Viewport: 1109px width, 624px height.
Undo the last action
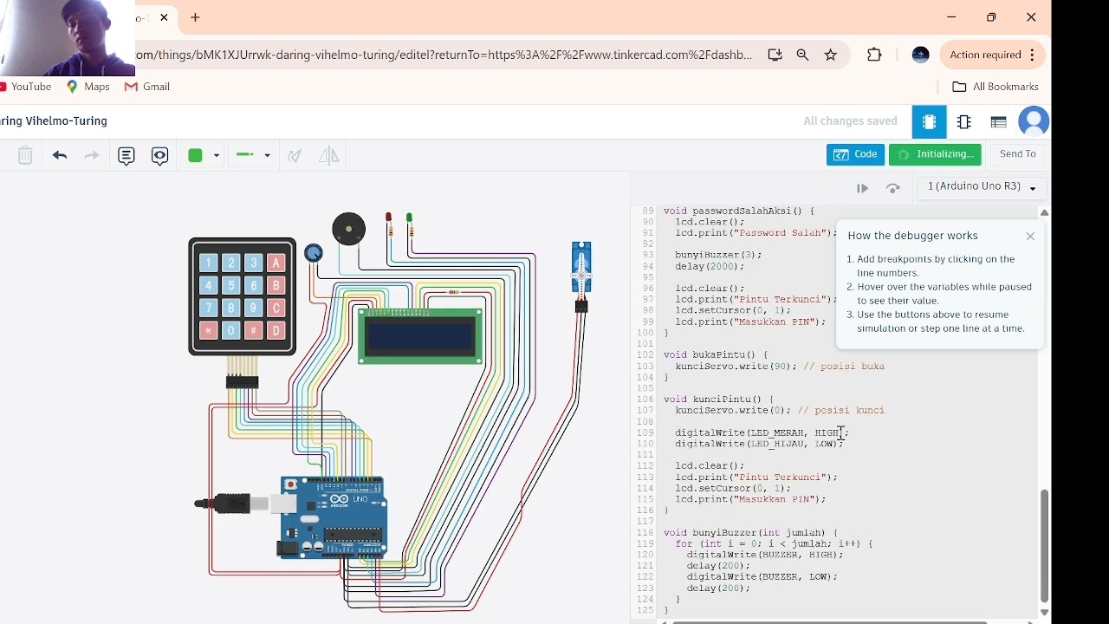60,156
